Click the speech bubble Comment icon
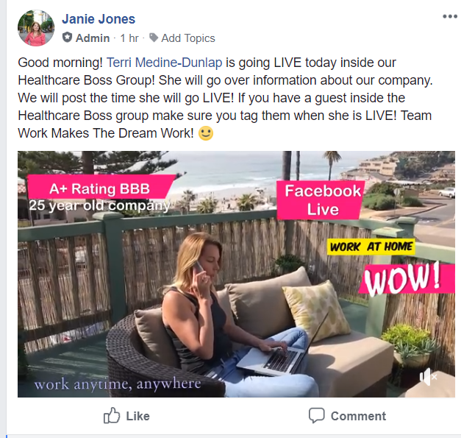This screenshot has height=438, width=461. click(x=317, y=415)
